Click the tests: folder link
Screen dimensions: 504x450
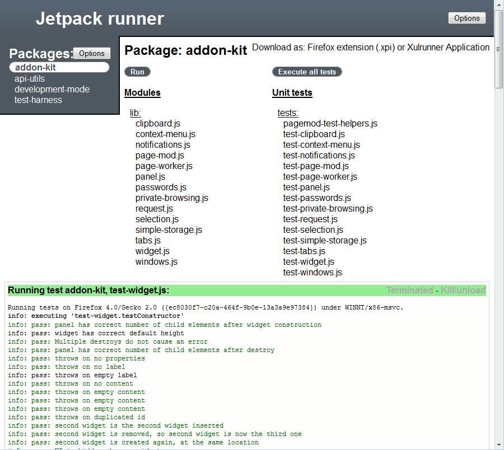[288, 112]
